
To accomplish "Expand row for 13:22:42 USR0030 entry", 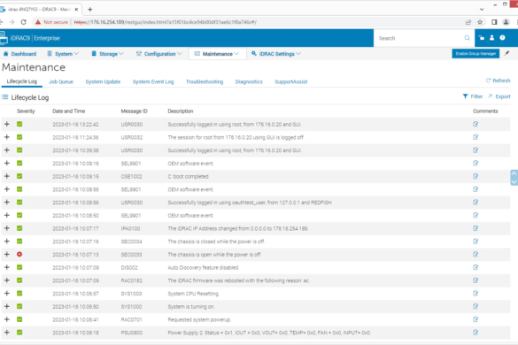I will pyautogui.click(x=6, y=124).
